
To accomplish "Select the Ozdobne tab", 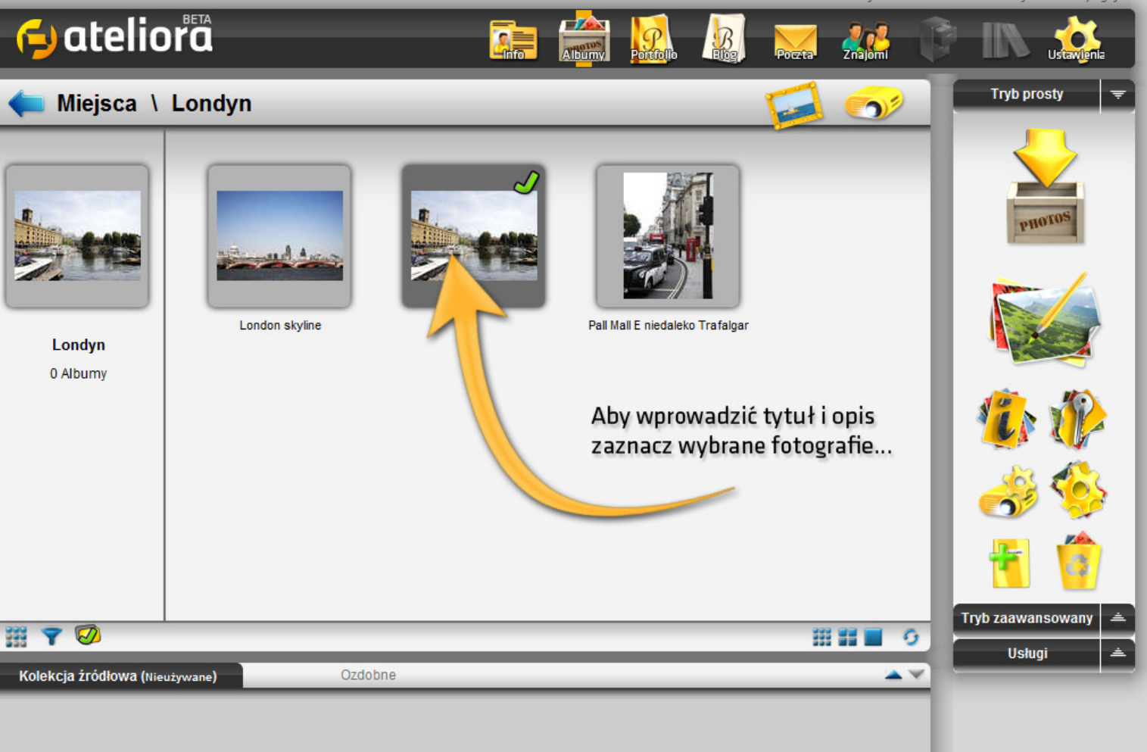I will (x=368, y=675).
